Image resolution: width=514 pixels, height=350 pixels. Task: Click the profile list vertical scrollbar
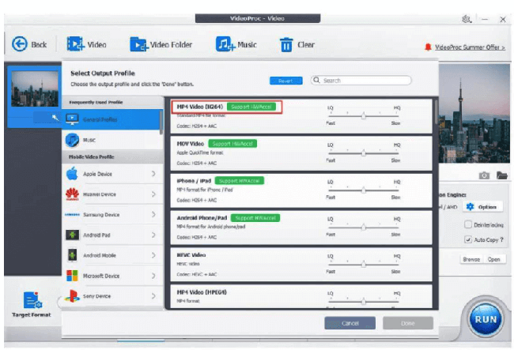[436, 112]
